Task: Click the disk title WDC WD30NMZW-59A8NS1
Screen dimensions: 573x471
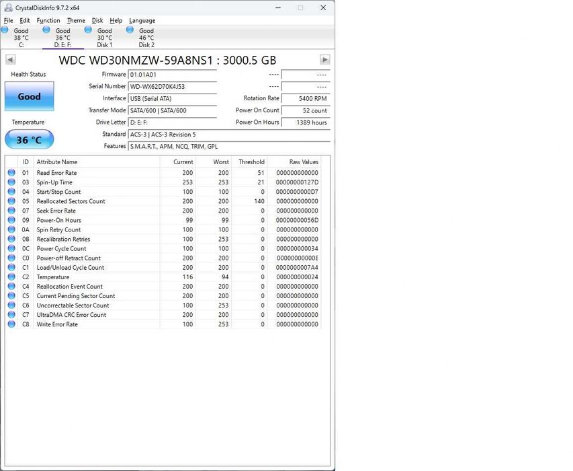Action: (x=167, y=60)
